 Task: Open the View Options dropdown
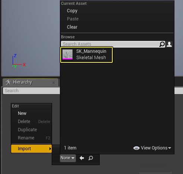(156, 148)
